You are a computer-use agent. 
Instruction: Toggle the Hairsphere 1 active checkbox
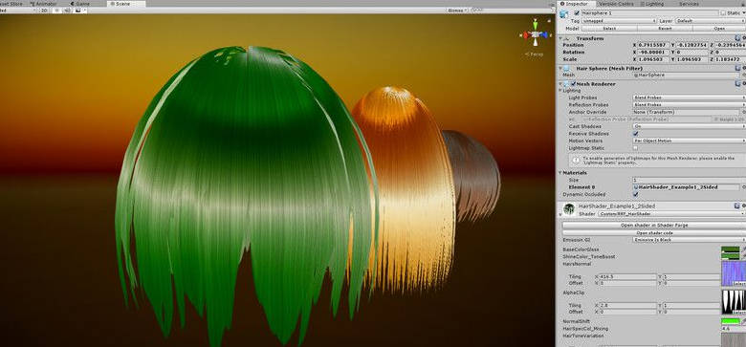point(577,13)
